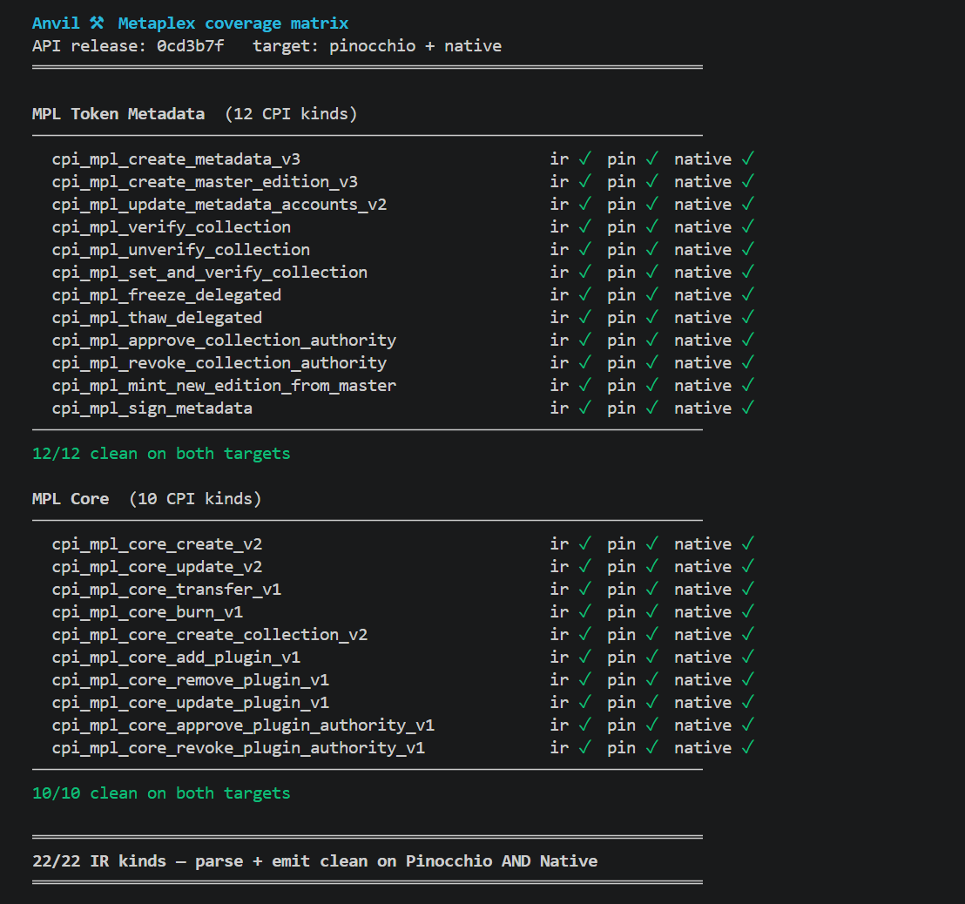Image resolution: width=965 pixels, height=904 pixels.
Task: Click the API release hash 0cd3b7f
Action: tap(190, 46)
